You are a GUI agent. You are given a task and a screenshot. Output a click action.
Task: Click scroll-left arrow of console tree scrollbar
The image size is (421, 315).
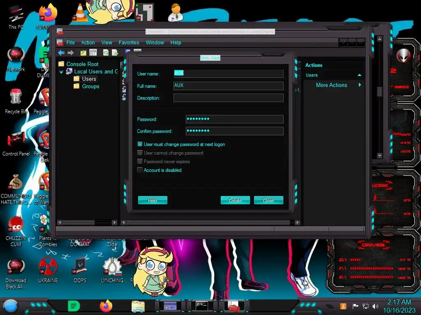coord(60,222)
